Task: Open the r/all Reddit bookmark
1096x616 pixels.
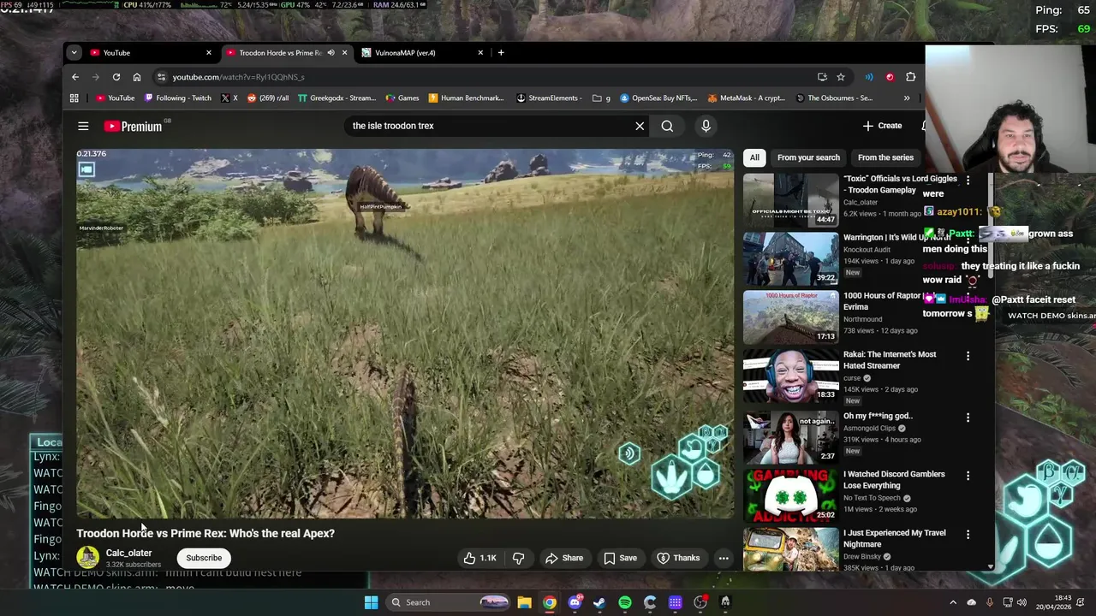Action: coord(267,98)
